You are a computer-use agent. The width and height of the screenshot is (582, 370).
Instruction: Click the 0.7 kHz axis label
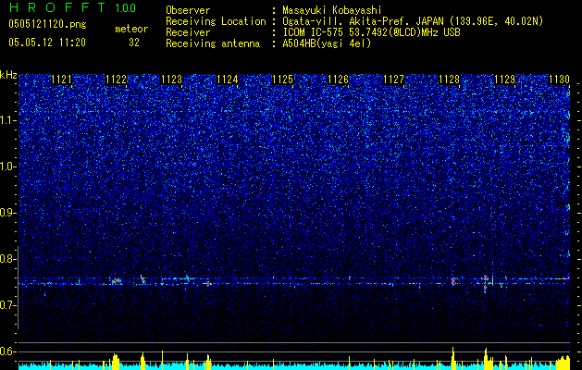tap(8, 305)
